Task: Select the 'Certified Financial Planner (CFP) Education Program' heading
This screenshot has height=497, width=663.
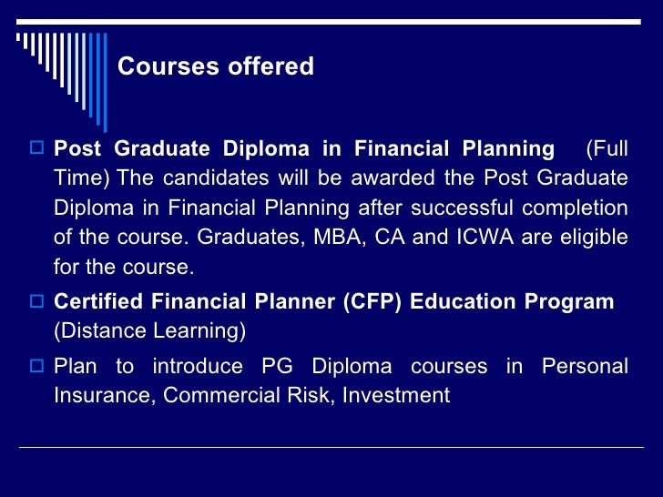Action: [333, 302]
